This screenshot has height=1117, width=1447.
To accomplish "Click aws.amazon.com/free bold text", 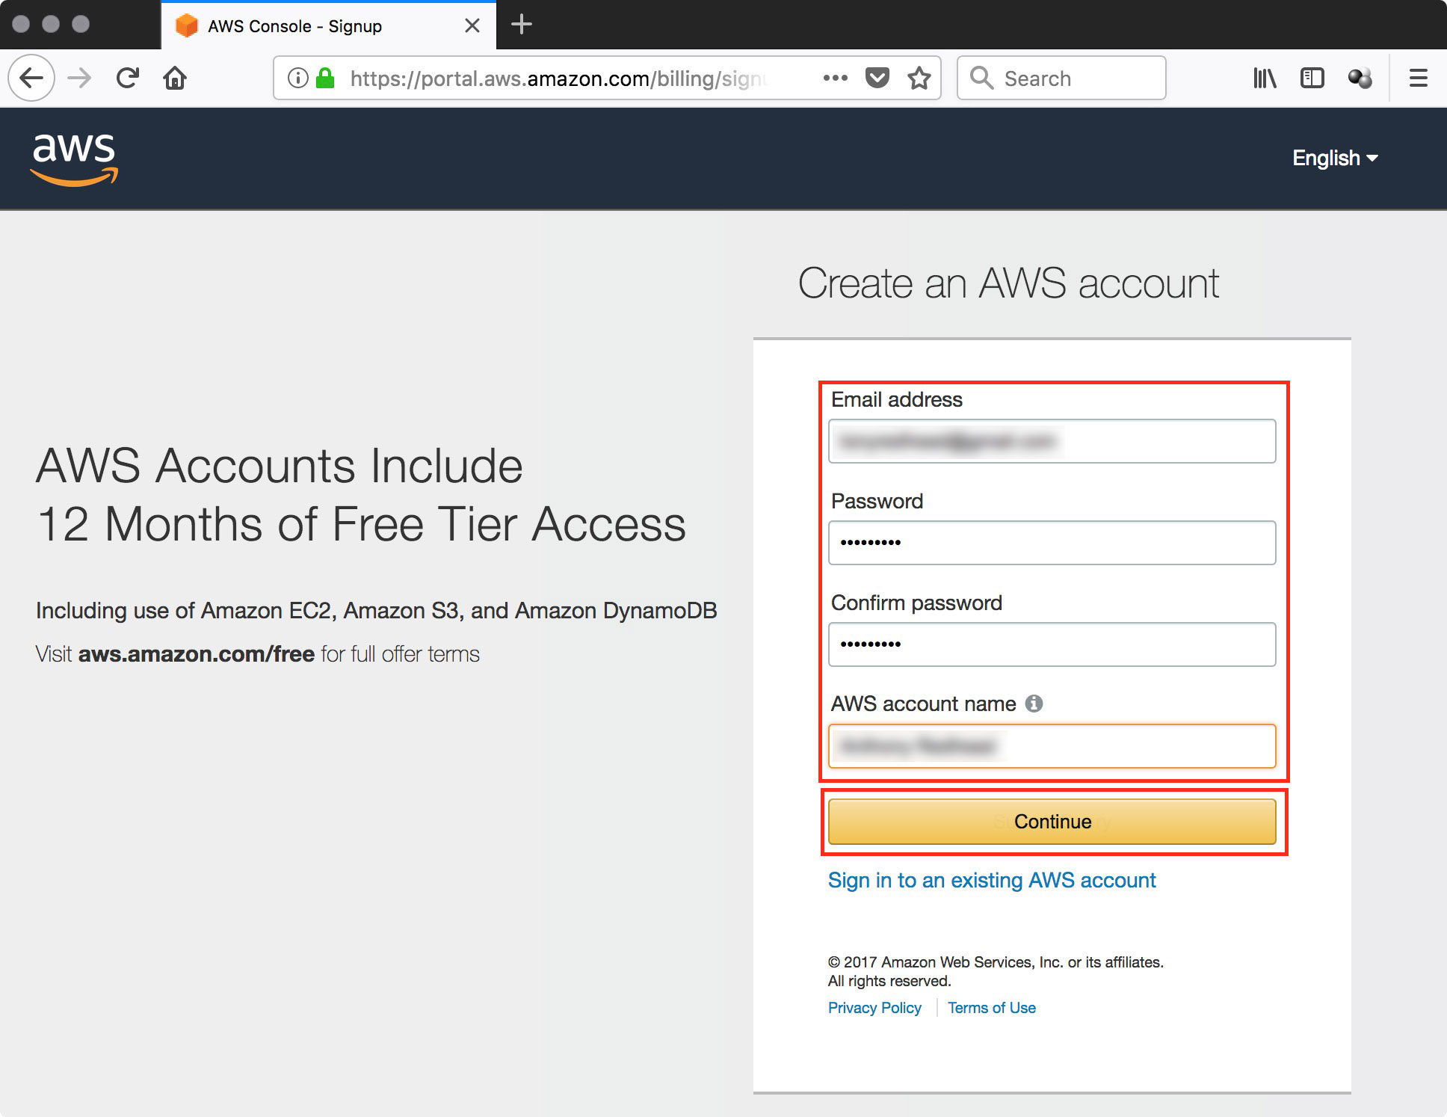I will click(197, 654).
